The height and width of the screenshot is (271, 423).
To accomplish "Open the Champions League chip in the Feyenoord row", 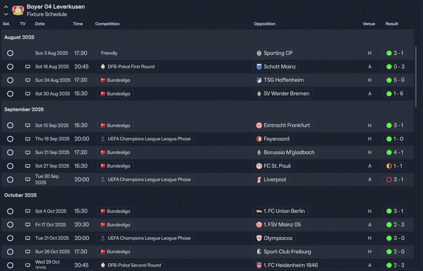I will pyautogui.click(x=145, y=139).
